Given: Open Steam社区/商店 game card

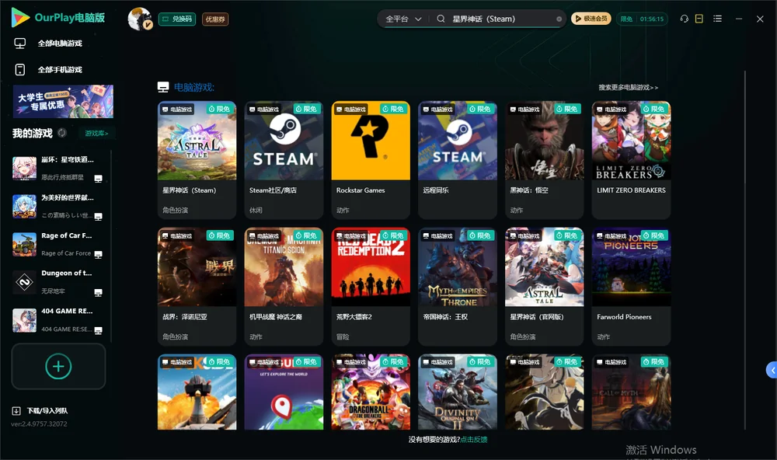Looking at the screenshot, I should pos(284,159).
